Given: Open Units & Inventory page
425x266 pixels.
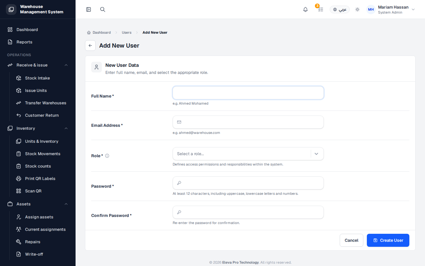Looking at the screenshot, I should tap(42, 141).
